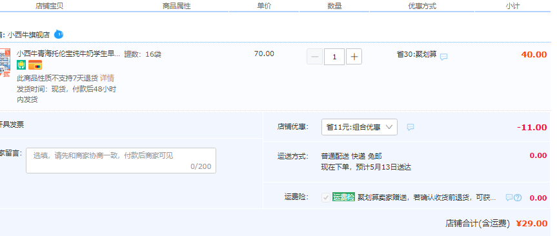The image size is (557, 236).
Task: Click the shop total ¥29.00
Action: click(531, 224)
